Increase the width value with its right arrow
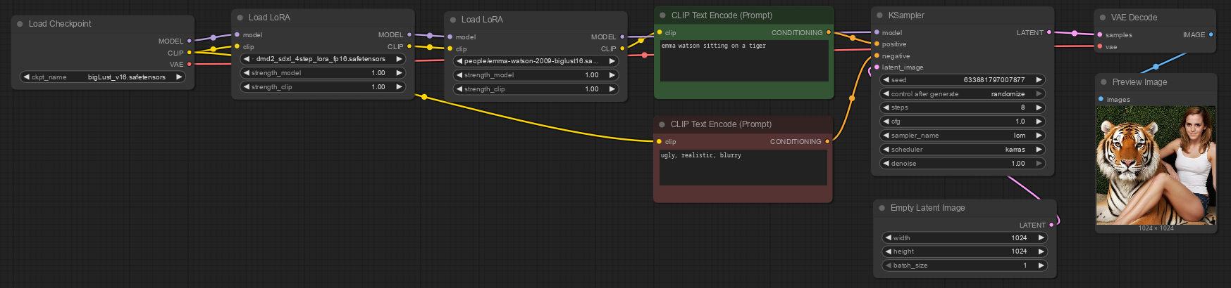The height and width of the screenshot is (288, 1231). pyautogui.click(x=1041, y=237)
